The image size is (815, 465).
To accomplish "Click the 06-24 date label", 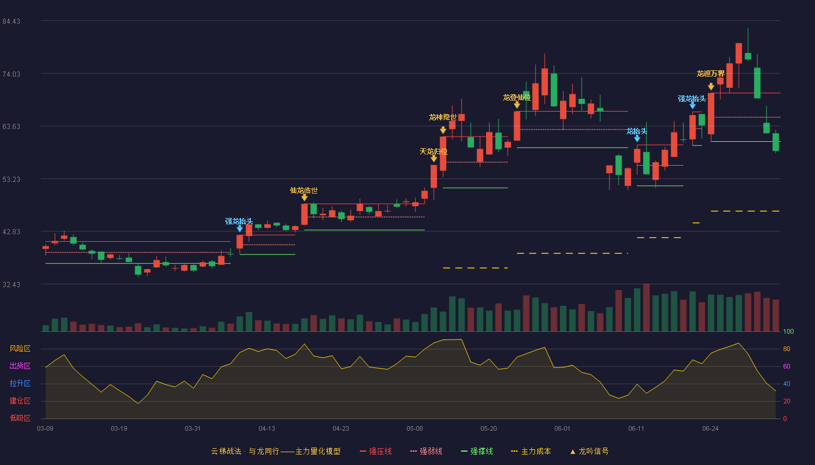I will point(710,428).
